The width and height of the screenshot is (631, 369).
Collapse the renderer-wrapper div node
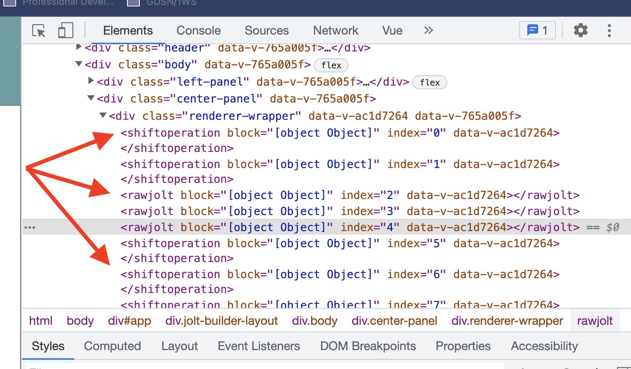click(x=103, y=115)
